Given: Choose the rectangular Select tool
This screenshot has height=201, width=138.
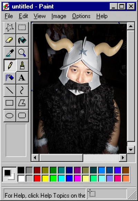Looking at the screenshot, I should [x=22, y=28].
